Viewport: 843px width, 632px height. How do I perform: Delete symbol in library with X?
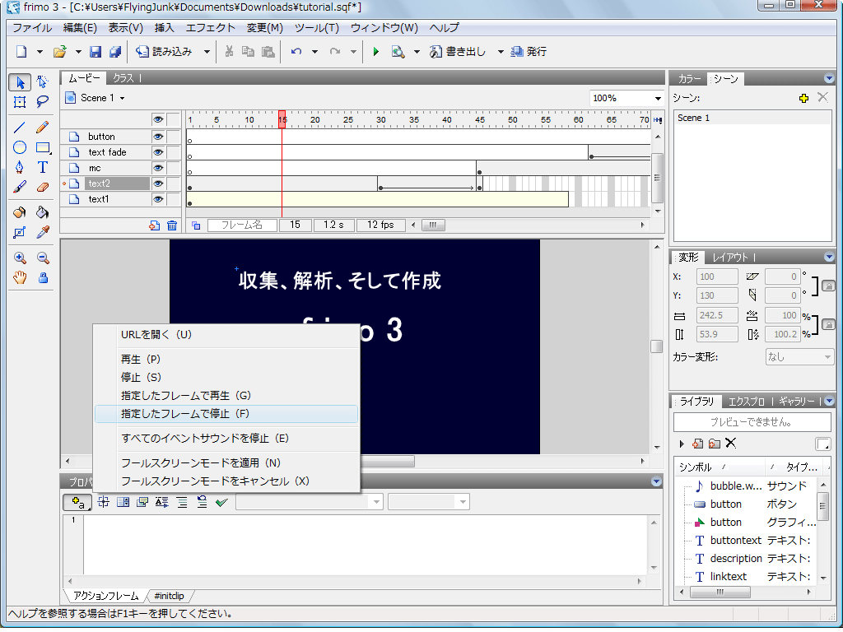[730, 444]
